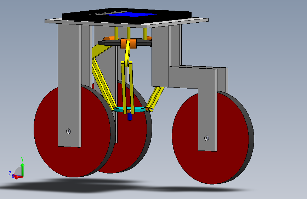Click the red X axis of the orientation triad
This screenshot has width=307, height=199.
point(19,177)
